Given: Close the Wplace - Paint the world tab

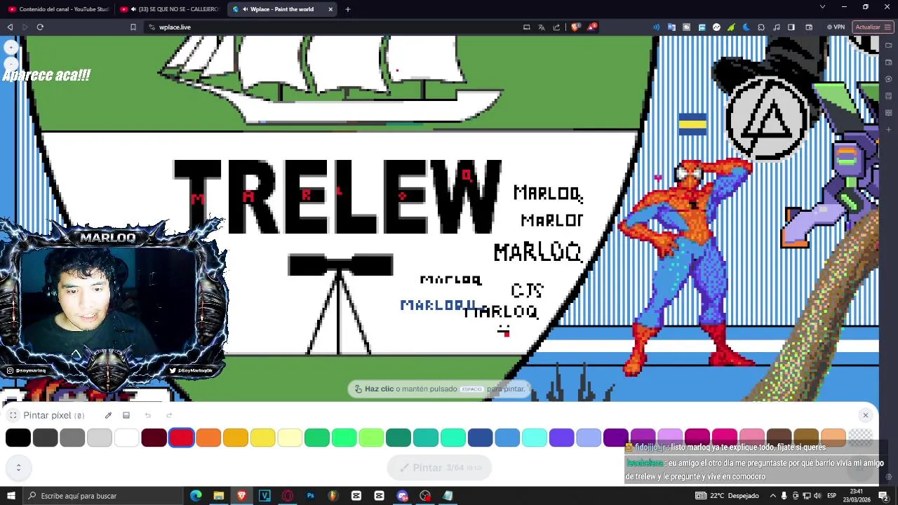Looking at the screenshot, I should click(330, 9).
